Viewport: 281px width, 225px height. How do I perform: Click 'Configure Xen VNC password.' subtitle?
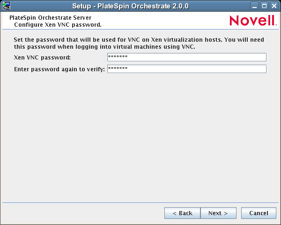[x=58, y=24]
